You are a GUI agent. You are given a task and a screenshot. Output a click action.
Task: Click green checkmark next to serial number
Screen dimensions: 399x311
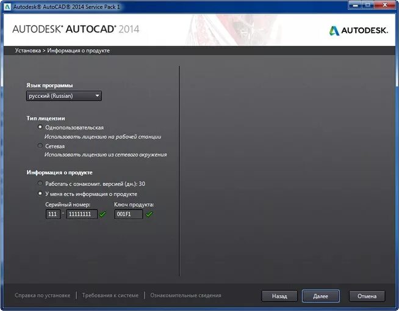(102, 214)
